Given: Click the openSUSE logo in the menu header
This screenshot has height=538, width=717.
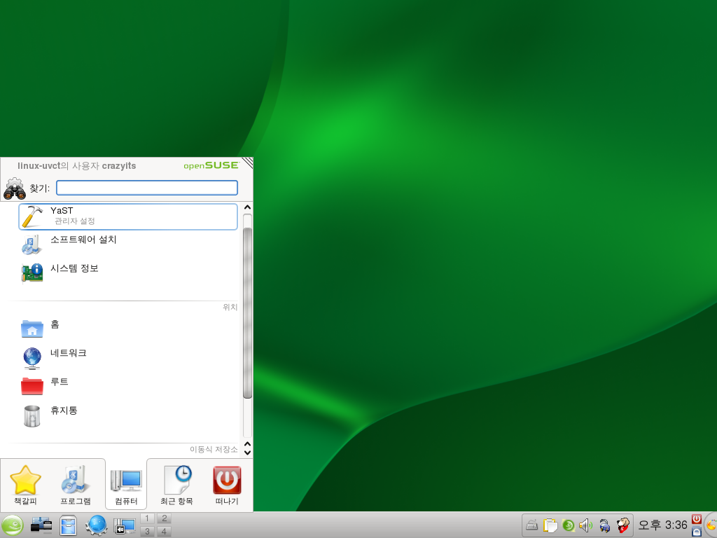Looking at the screenshot, I should coord(211,165).
